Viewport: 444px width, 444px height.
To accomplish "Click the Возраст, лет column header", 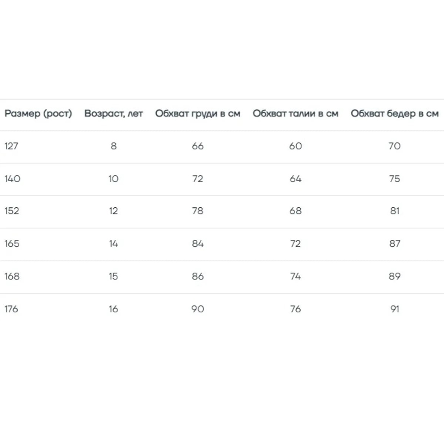I will pos(114,114).
